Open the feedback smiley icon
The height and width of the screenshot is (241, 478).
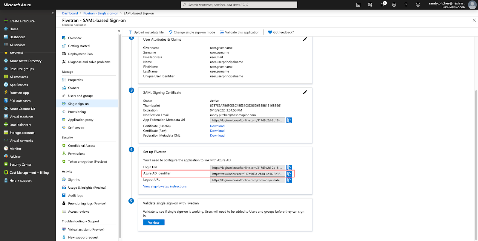point(418,5)
